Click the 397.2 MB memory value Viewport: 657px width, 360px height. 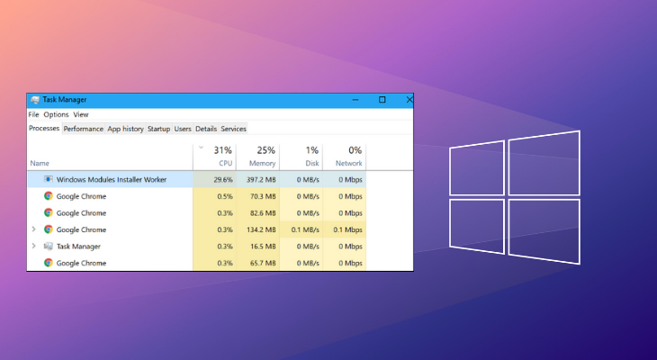(x=261, y=179)
